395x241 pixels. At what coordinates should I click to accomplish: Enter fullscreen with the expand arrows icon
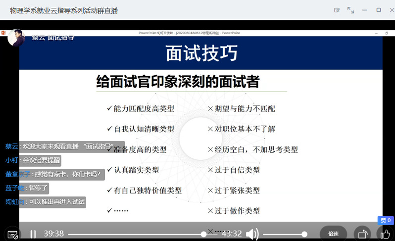coord(350,10)
